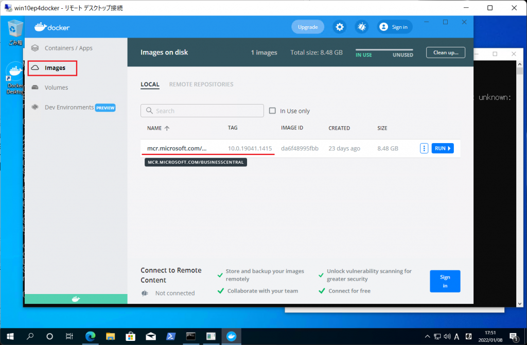527x345 pixels.
Task: Open File Explorer from taskbar
Action: coord(110,336)
